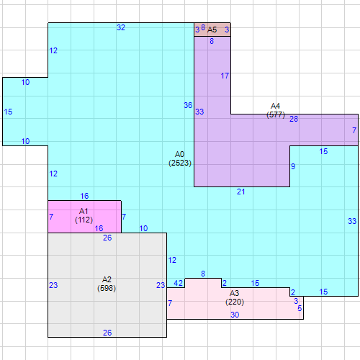This screenshot has height=360, width=360.
Task: Select the A5 label in brown area
Action: 212,30
